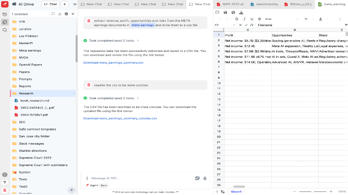Click the save icon in spreadsheet toolbar
This screenshot has width=348, height=195.
pyautogui.click(x=225, y=12)
